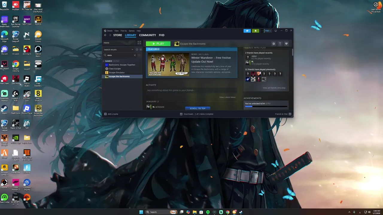Click friend Jaber in friends who play

(x=254, y=56)
